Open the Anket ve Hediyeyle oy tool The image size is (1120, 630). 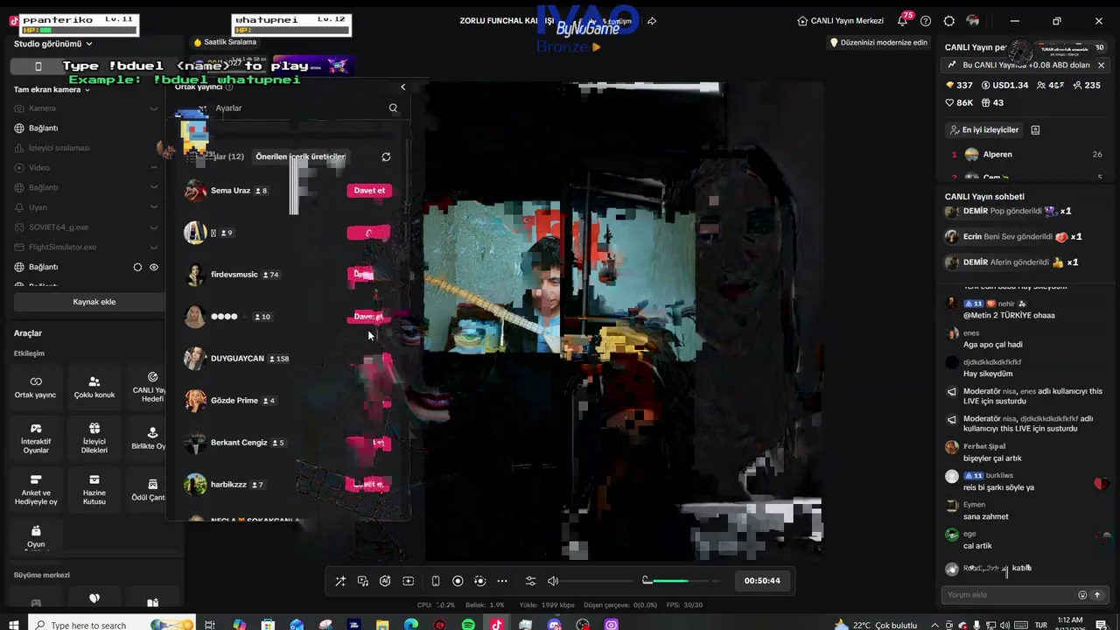[x=36, y=489]
